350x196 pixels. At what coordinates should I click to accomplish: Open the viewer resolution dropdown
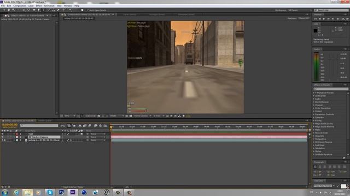116,116
